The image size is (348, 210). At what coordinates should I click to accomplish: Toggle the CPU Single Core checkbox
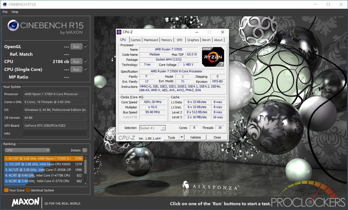(x=86, y=69)
